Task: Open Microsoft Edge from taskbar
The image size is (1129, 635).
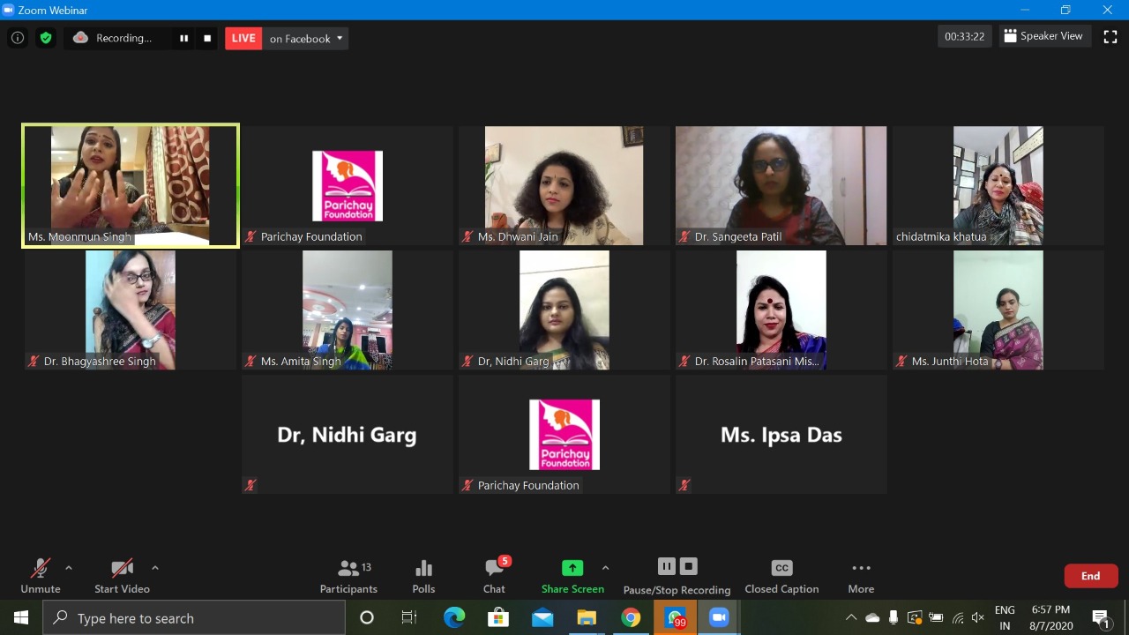Action: (454, 617)
